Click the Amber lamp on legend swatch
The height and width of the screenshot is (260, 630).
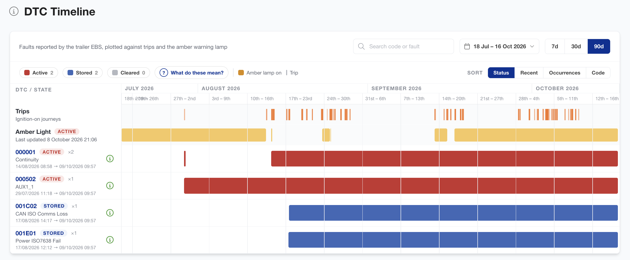click(x=241, y=73)
